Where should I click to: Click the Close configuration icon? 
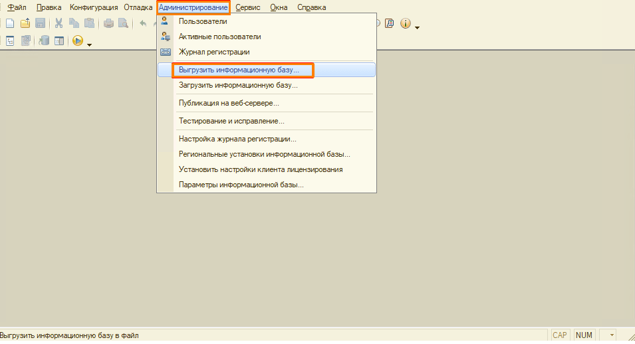25,41
